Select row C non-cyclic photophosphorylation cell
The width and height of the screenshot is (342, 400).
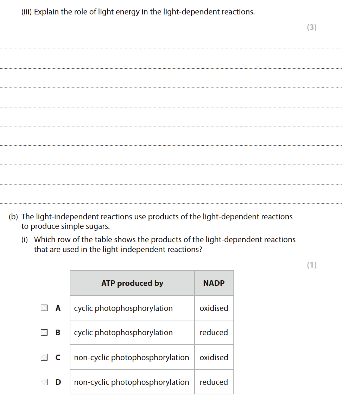pos(131,357)
